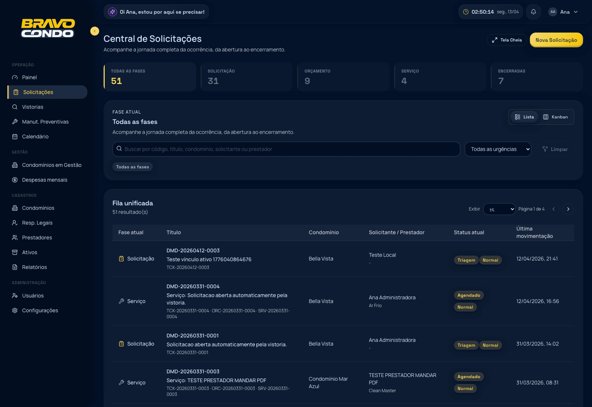592x407 pixels.
Task: Collapse the sidebar with the yellow arrow
Action: (x=95, y=31)
